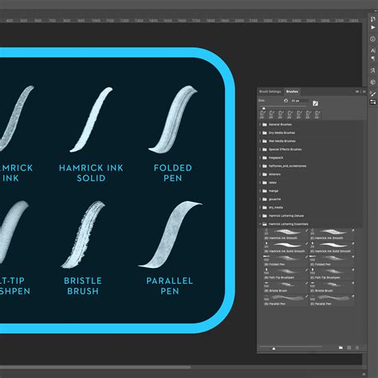Select the dry_media brush folder row
The height and width of the screenshot is (378, 378).
[x=310, y=207]
